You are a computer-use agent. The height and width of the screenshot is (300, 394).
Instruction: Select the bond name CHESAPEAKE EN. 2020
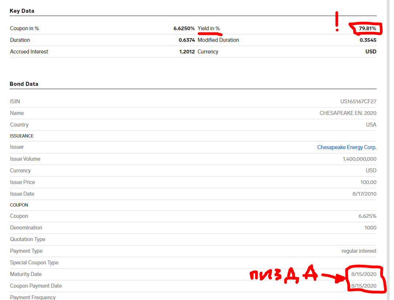[x=348, y=113]
